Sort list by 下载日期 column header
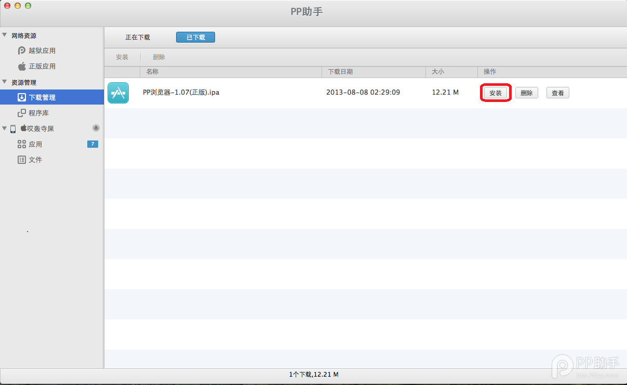The image size is (627, 385). [x=340, y=72]
